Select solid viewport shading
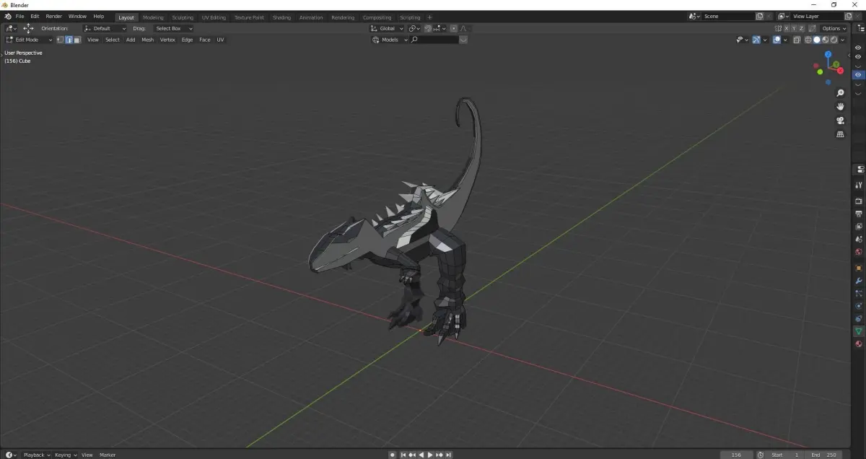The image size is (866, 459). point(817,40)
